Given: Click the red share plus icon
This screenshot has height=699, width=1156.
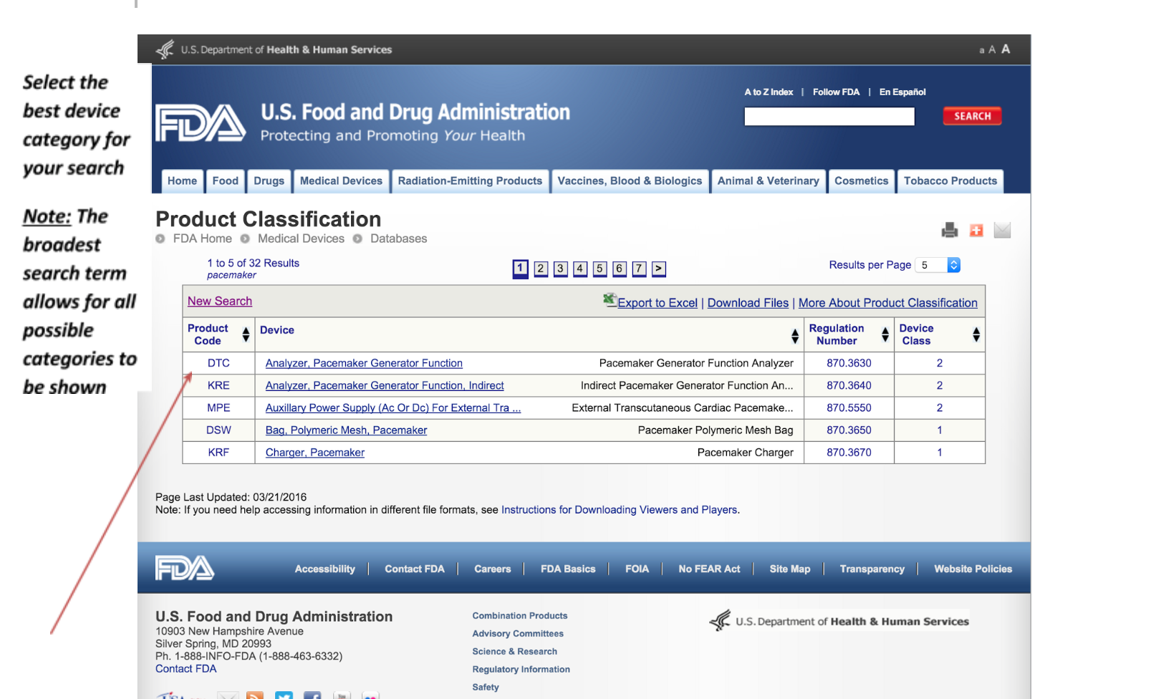Looking at the screenshot, I should (976, 230).
